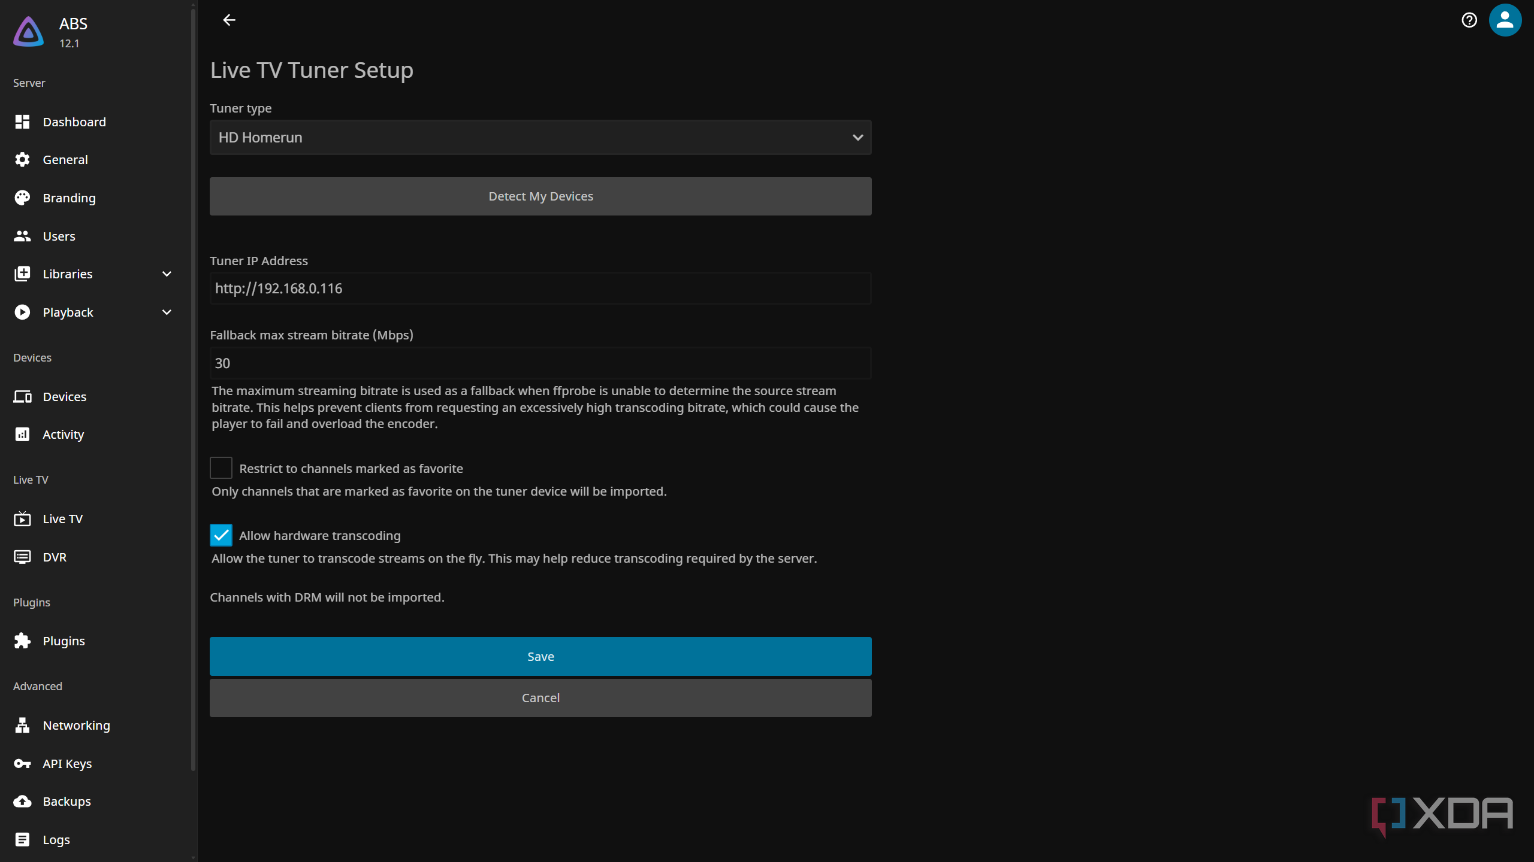Click the Devices monitor icon
This screenshot has width=1534, height=862.
tap(22, 396)
